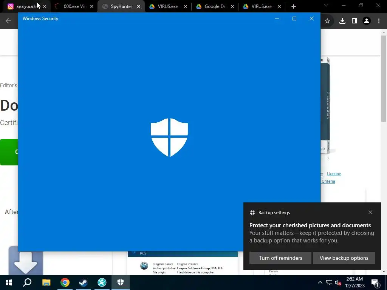
Task: Open the tab search dropdown in Chrome
Action: 326,5
